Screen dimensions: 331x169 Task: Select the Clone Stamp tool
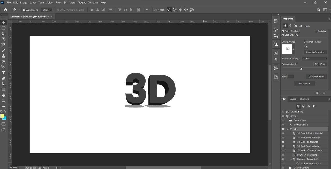click(x=4, y=56)
